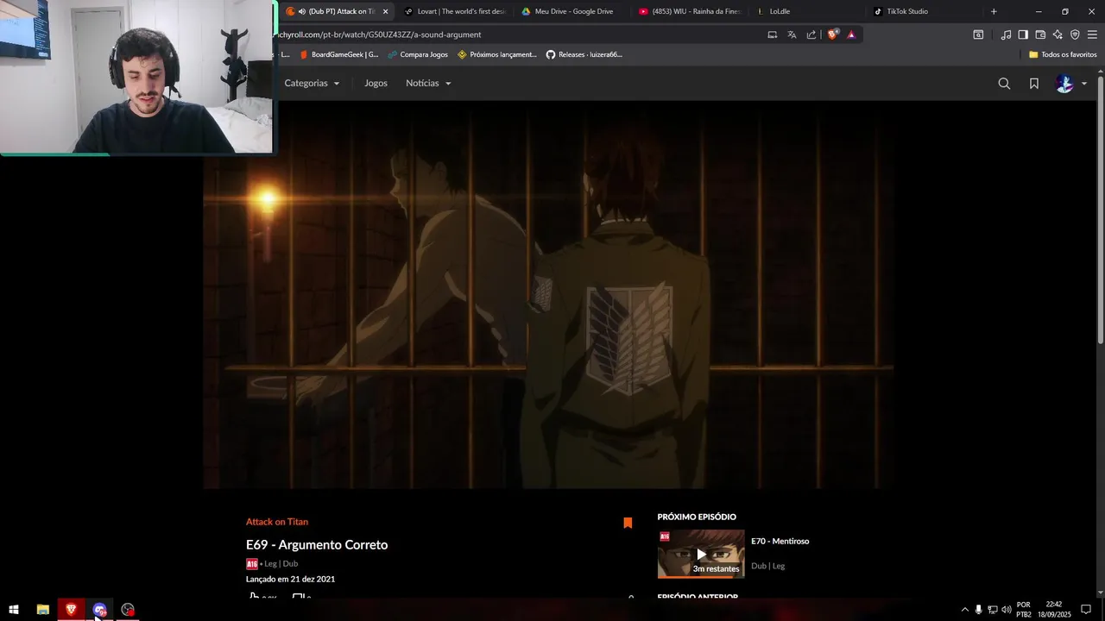Click the 'PRÓXIMO EPISÓDIO' heading
Screen dimensions: 1105x621
point(697,517)
